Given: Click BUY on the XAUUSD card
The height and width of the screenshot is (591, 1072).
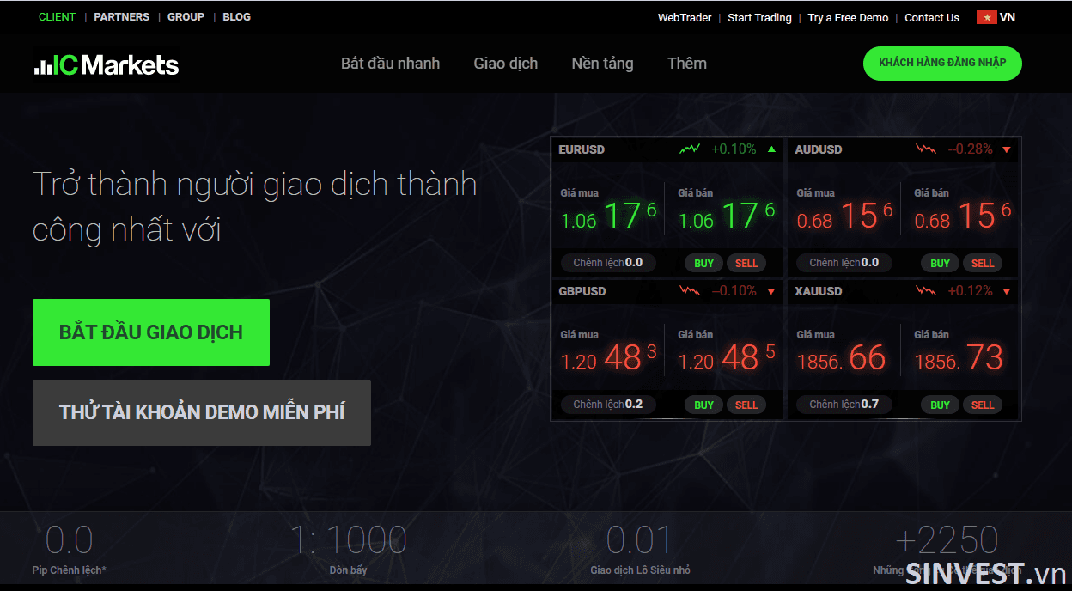Looking at the screenshot, I should 940,405.
